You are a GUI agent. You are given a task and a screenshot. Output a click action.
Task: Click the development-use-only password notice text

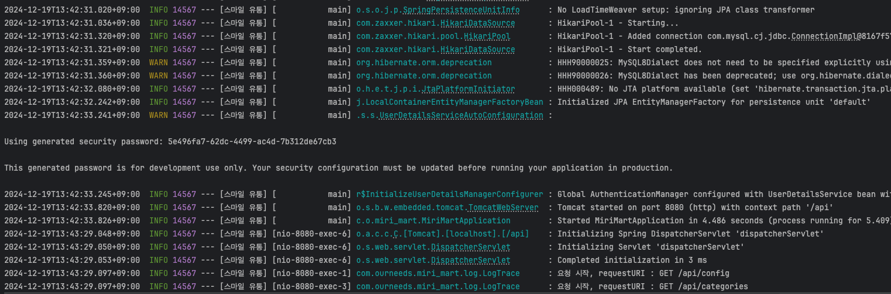pyautogui.click(x=338, y=168)
